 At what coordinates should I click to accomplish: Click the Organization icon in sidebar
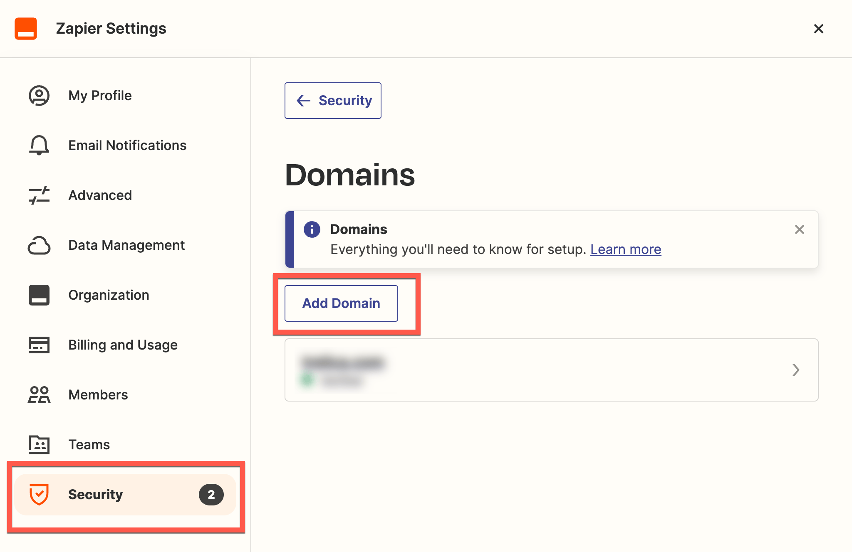(39, 295)
